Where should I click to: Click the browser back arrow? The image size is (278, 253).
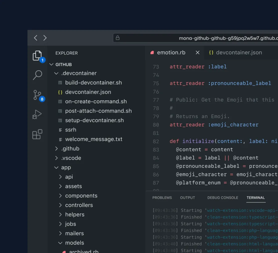click(x=36, y=38)
